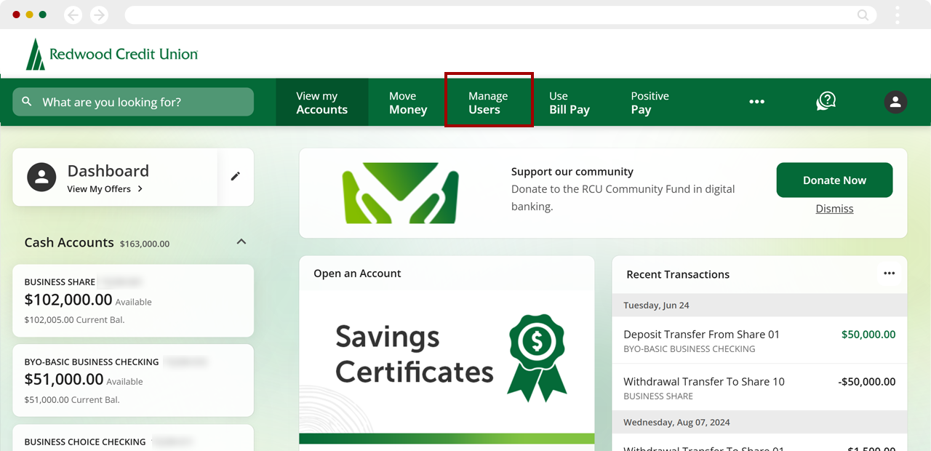Click the $102,000.00 available balance
Viewport: 931px width, 451px height.
tap(68, 300)
